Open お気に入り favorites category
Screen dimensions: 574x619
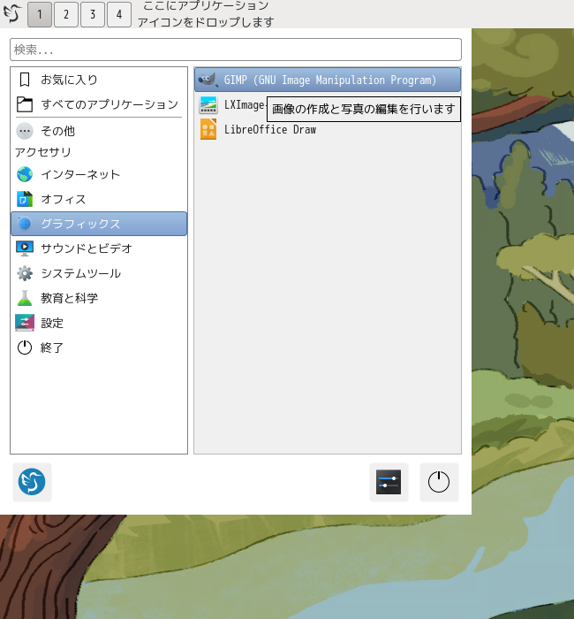click(x=99, y=80)
